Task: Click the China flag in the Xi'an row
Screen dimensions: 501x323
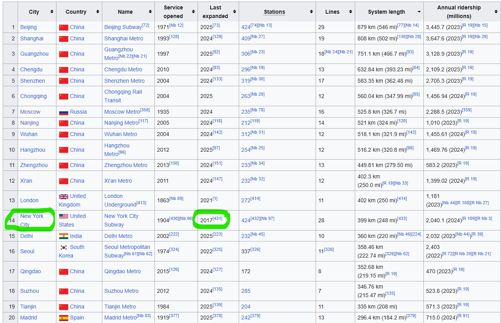Action: pos(64,181)
